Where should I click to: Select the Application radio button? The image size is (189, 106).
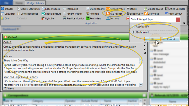[133, 27]
